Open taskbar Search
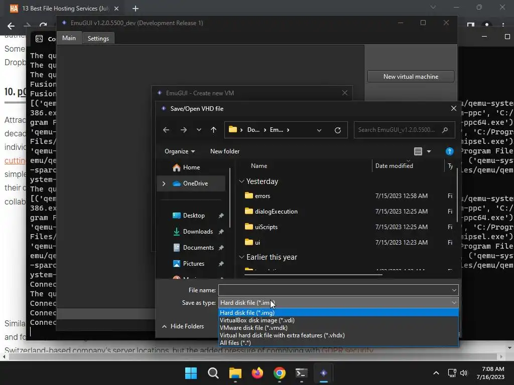The width and height of the screenshot is (514, 385). 213,373
